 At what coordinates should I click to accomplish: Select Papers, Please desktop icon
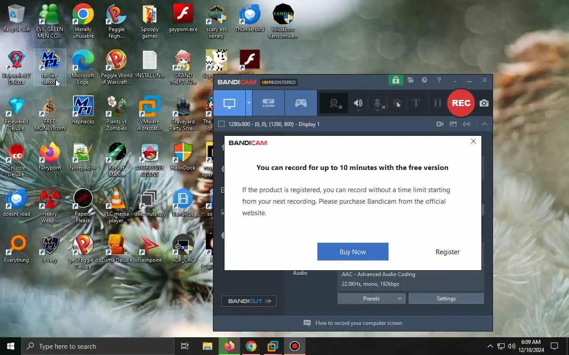tap(83, 206)
